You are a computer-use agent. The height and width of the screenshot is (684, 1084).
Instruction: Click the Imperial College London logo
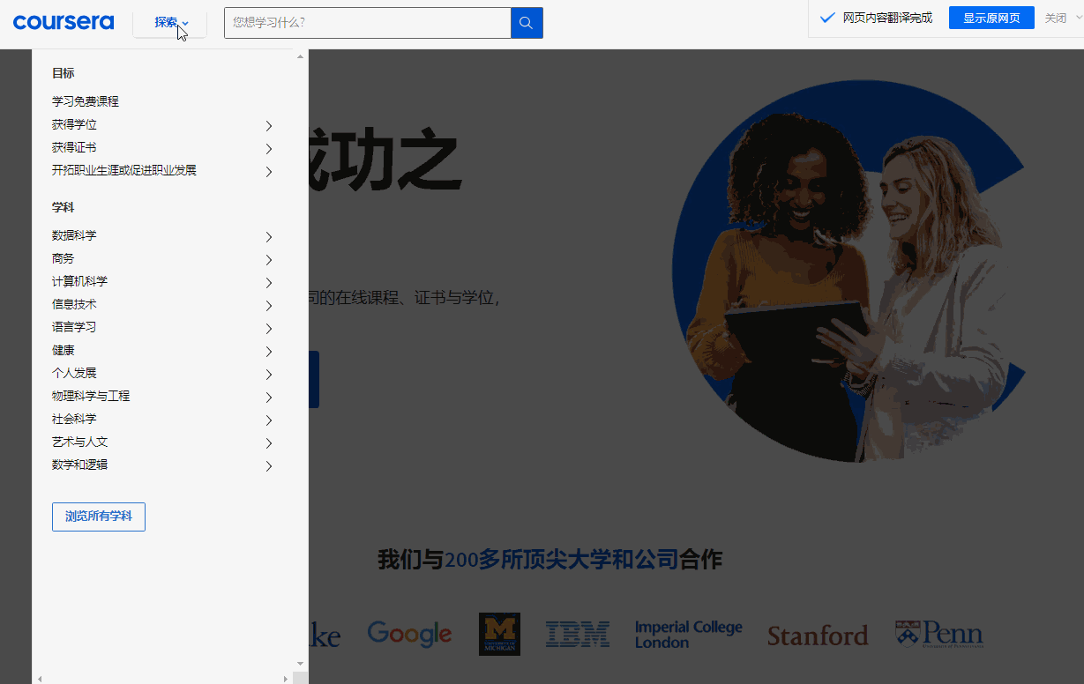pyautogui.click(x=688, y=633)
